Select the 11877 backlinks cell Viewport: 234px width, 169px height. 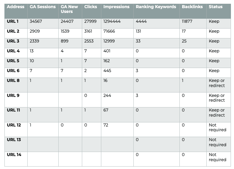[188, 21]
